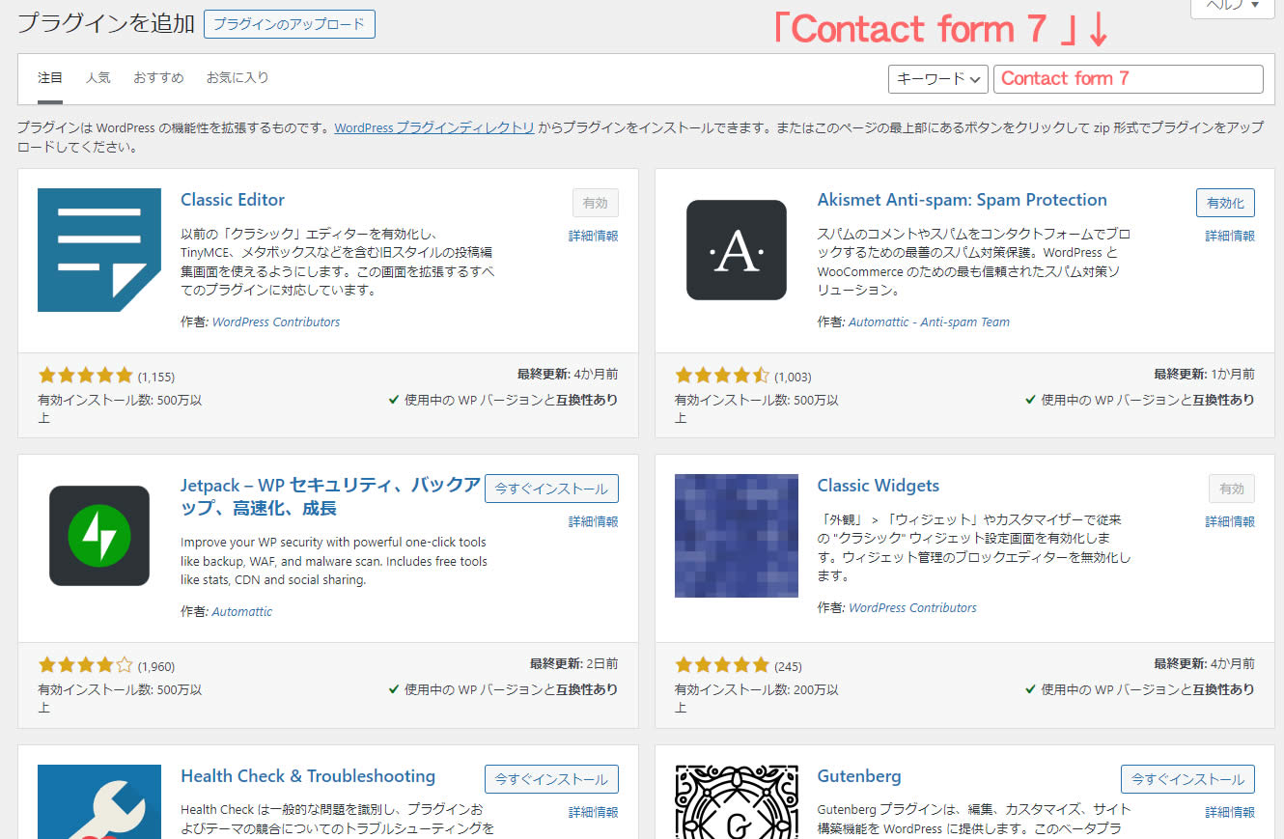
Task: Click the Health Check wrench icon
Action: tap(99, 801)
